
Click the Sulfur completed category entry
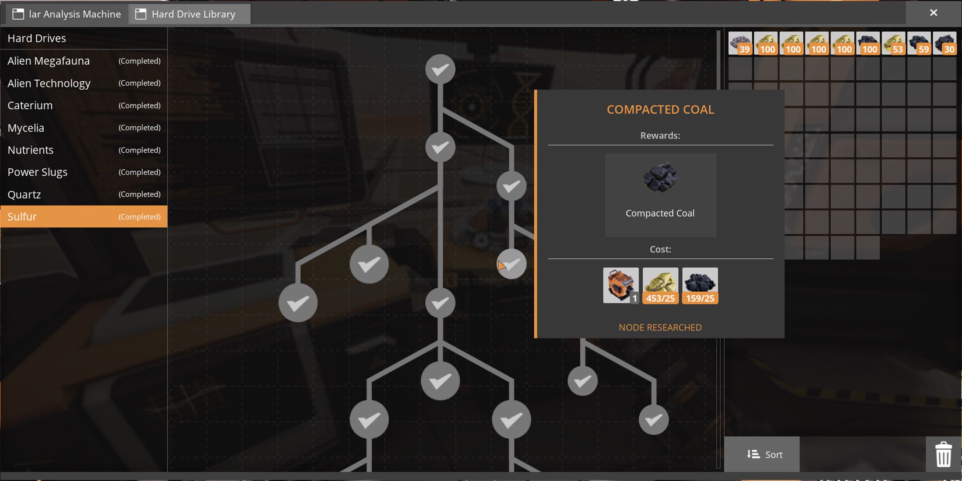click(x=84, y=216)
